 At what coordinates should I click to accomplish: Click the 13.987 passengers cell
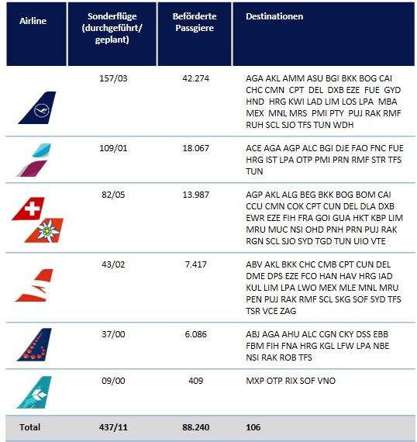(x=196, y=195)
